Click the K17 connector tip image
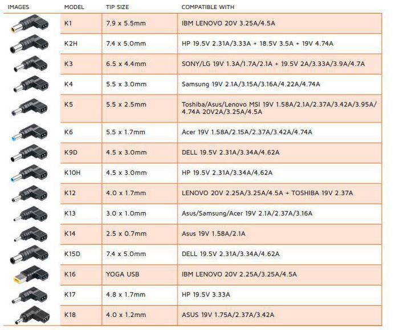Screen dimensions: 399x330 click(x=30, y=295)
